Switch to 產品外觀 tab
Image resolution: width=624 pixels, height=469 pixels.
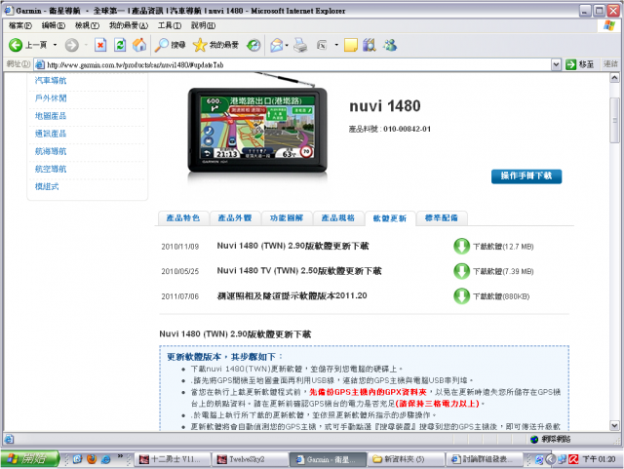235,218
